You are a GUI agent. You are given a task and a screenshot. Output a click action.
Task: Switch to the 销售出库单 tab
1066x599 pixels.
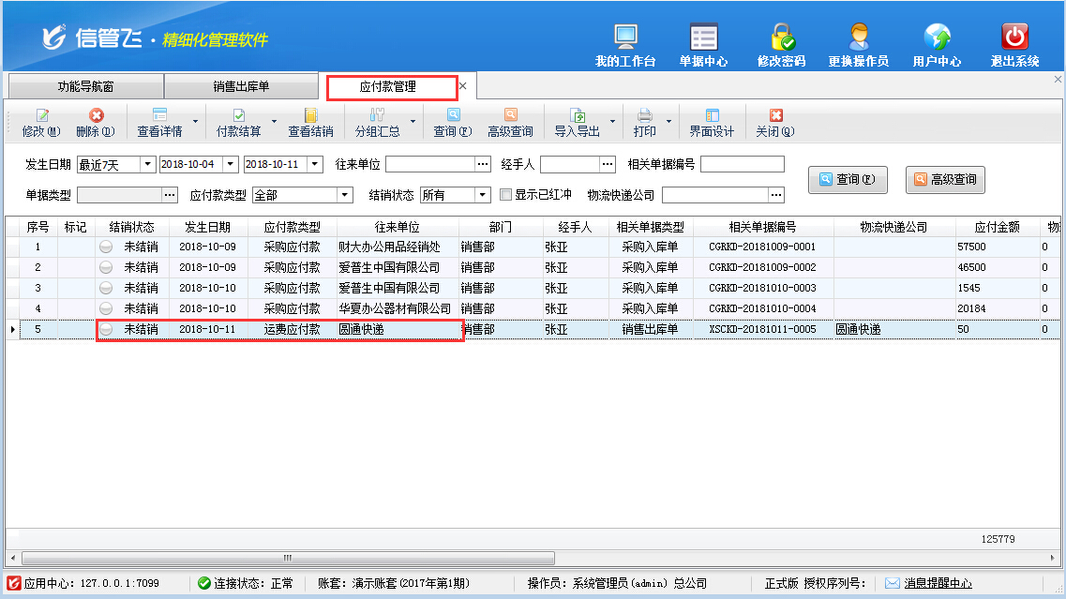pos(241,86)
